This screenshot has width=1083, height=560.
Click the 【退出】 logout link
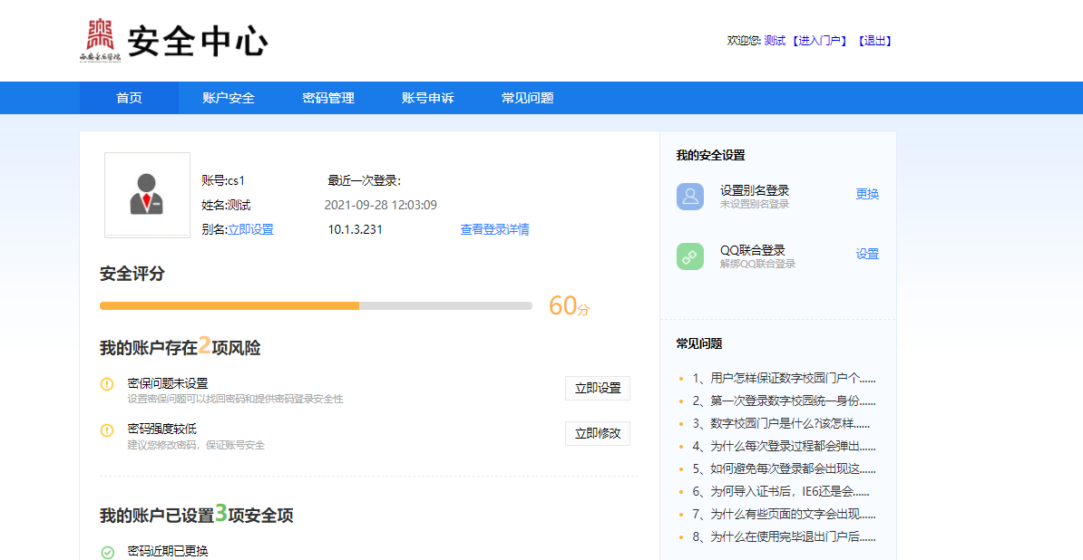874,41
